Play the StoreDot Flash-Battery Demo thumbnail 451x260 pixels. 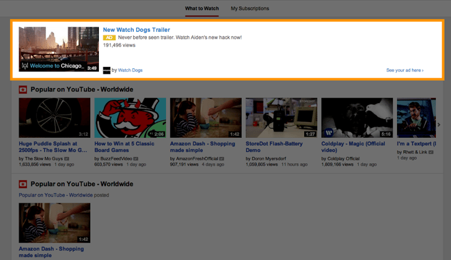tap(281, 118)
